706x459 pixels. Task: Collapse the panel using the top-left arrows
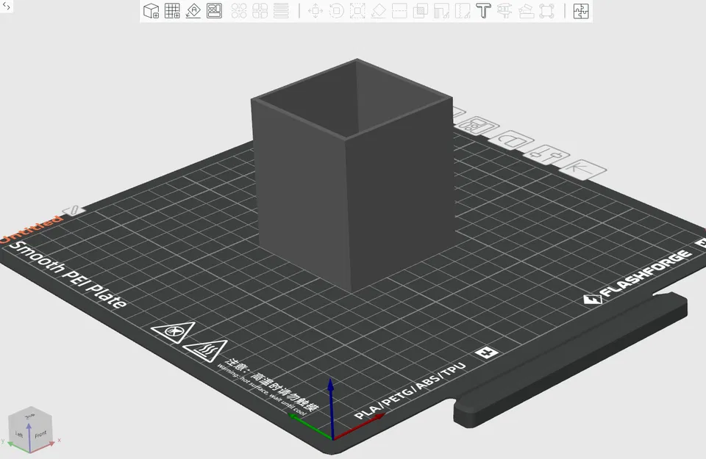pos(6,6)
